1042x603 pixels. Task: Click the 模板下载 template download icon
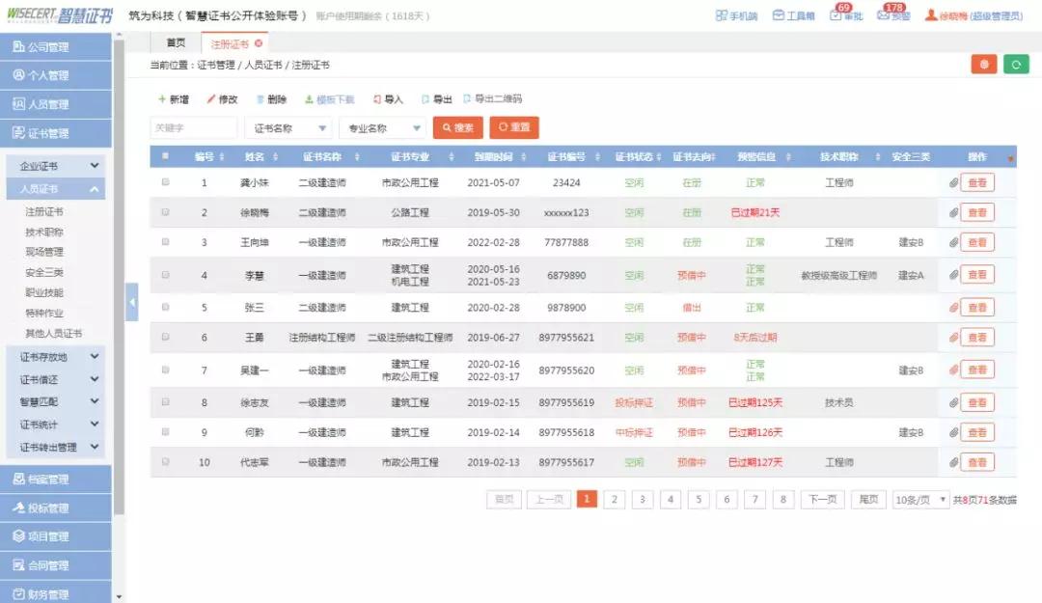309,99
